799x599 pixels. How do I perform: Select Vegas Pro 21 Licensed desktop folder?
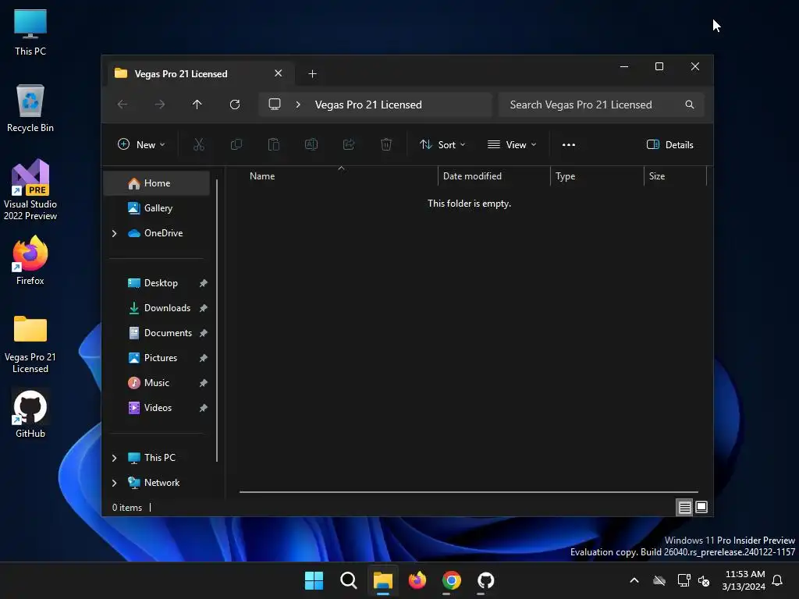pos(30,344)
